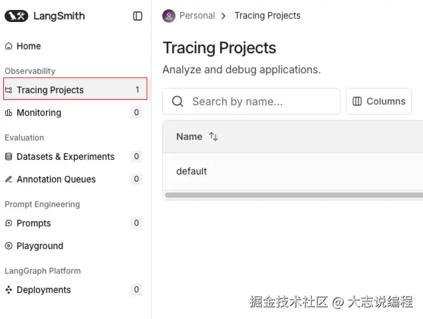Click the Monitoring chart icon
This screenshot has width=423, height=319.
click(9, 113)
